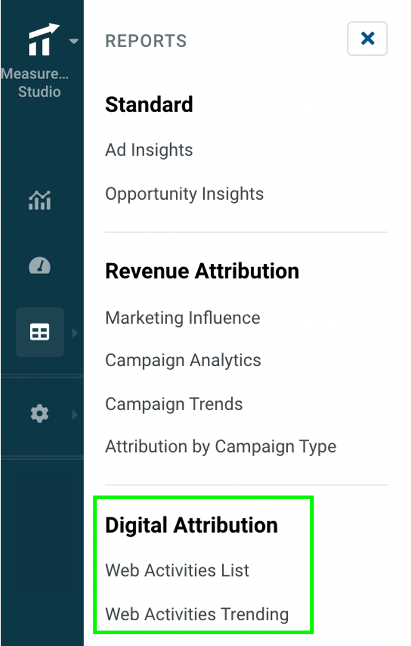Open the Web Activities List report
Screen dimensions: 411x646
(x=177, y=570)
